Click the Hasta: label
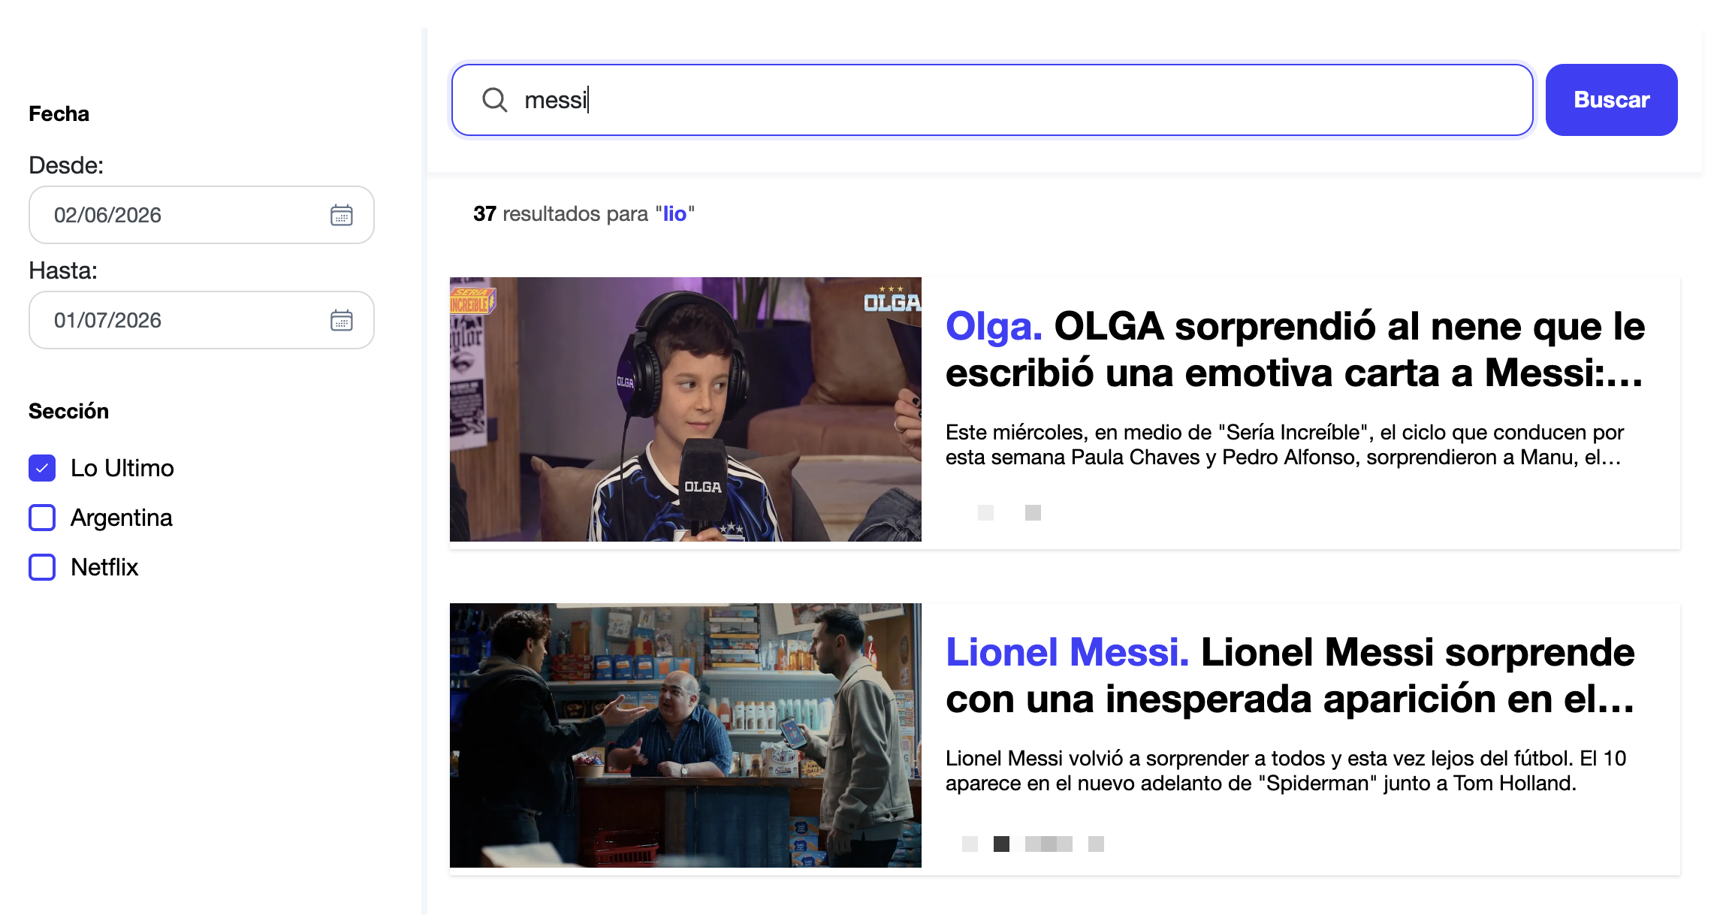The image size is (1726, 915). tap(63, 270)
